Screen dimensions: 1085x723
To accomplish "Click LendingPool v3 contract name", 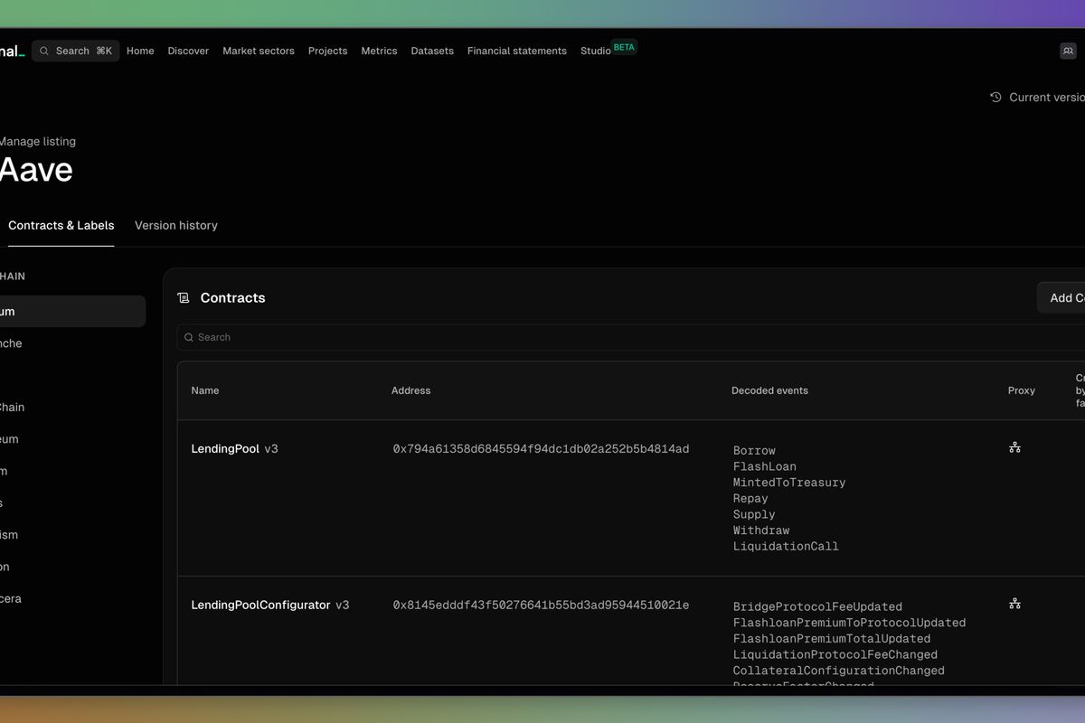I will (x=235, y=448).
